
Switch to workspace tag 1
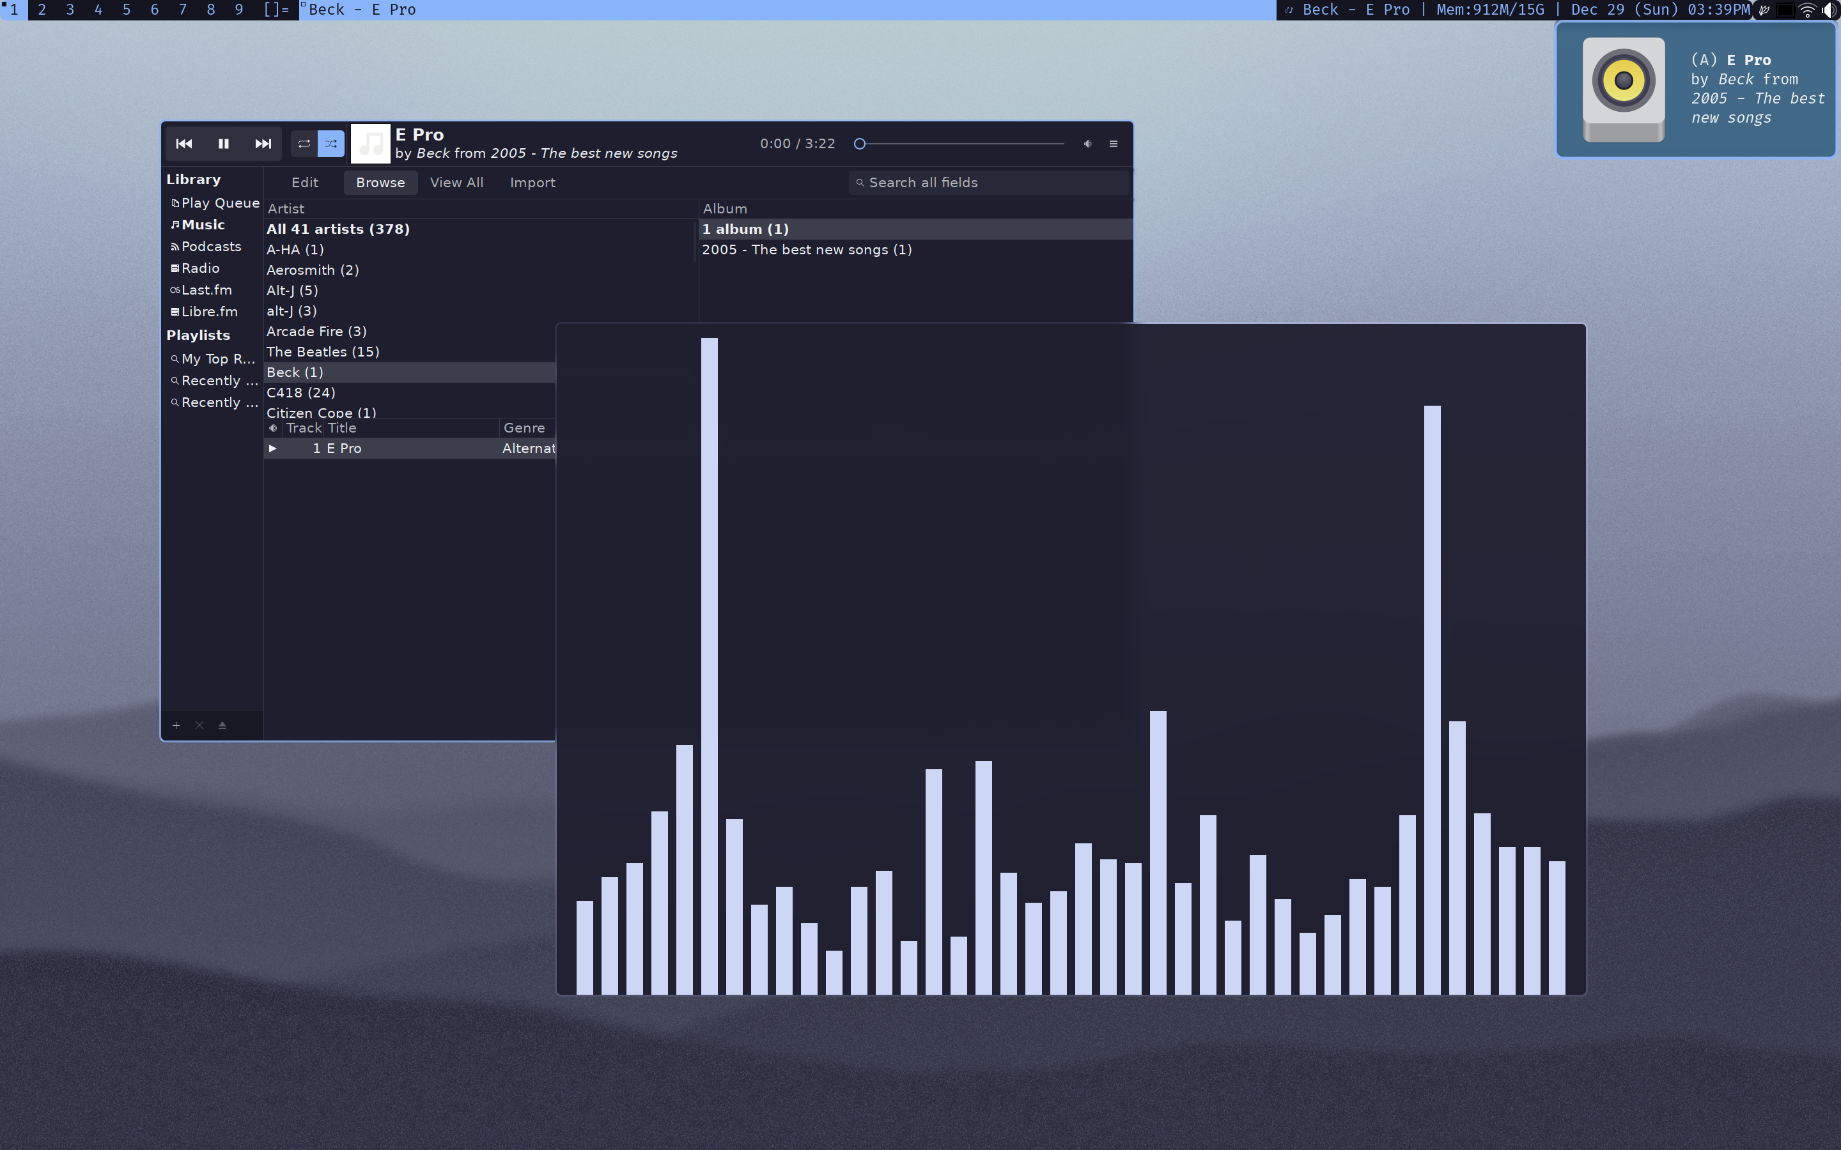click(x=13, y=10)
